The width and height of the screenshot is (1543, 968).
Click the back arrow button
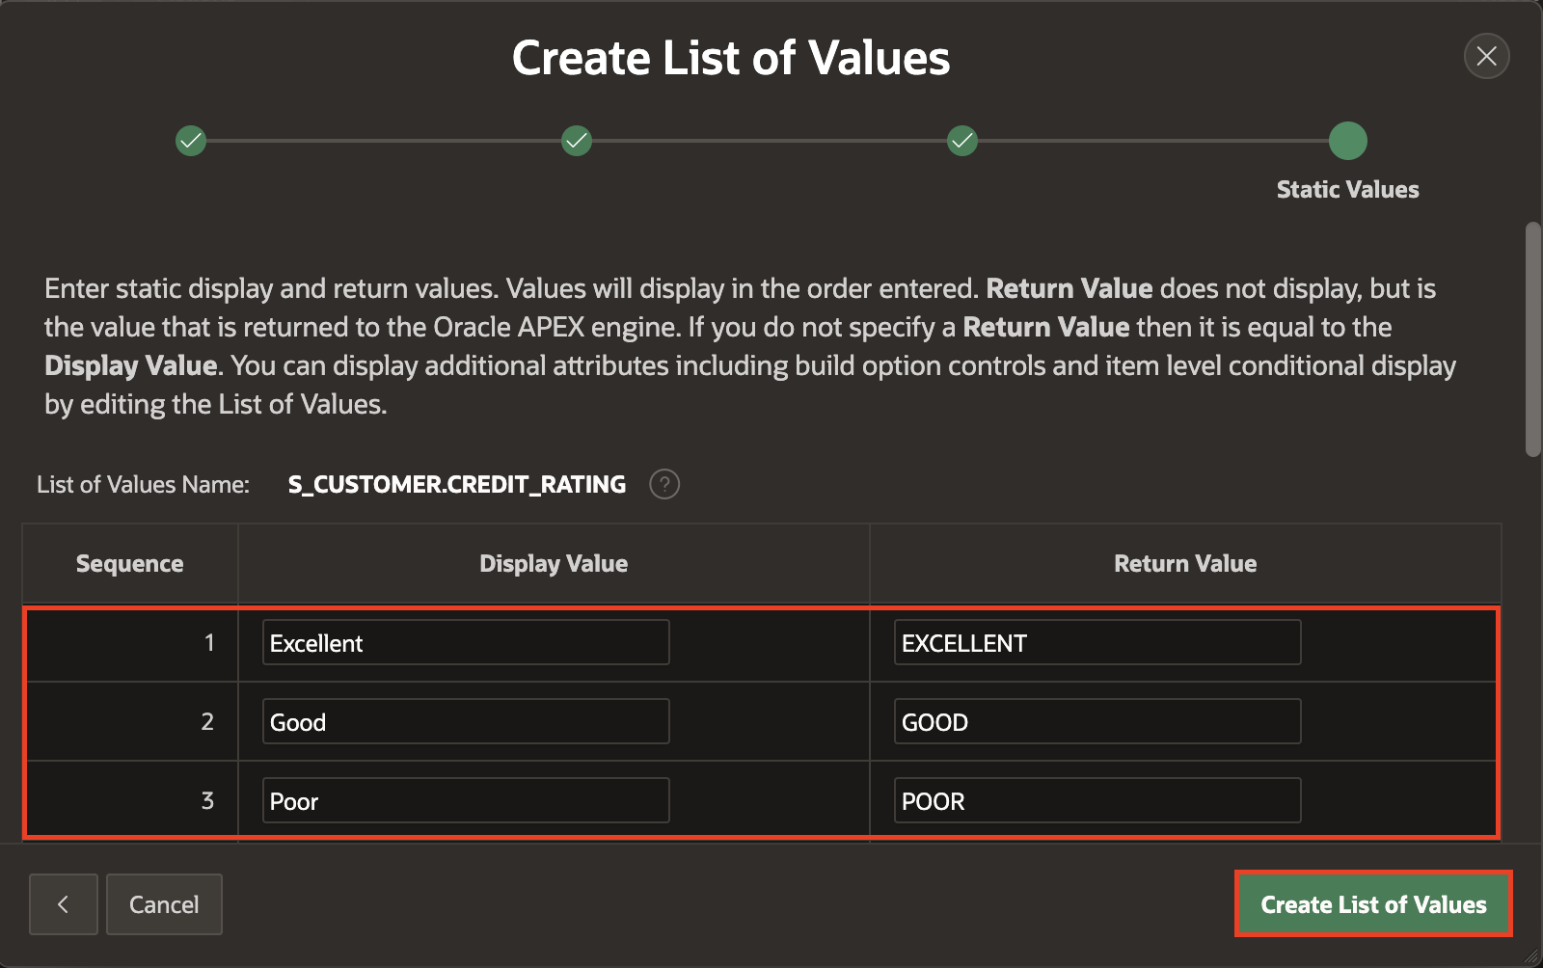point(64,904)
